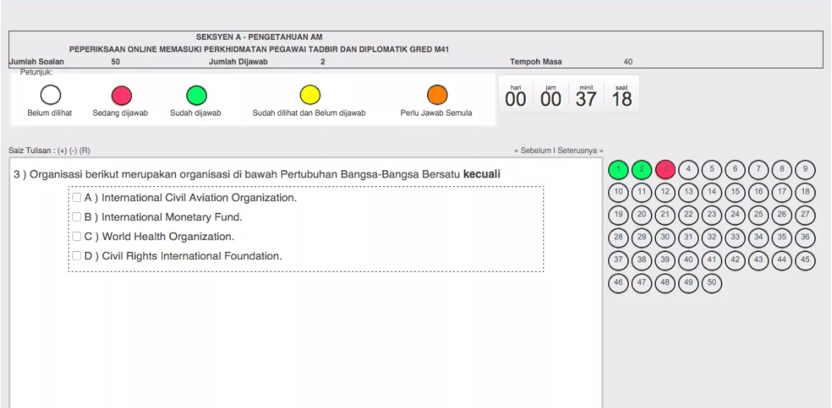The width and height of the screenshot is (832, 408).
Task: Jump to question number 10
Action: 619,192
